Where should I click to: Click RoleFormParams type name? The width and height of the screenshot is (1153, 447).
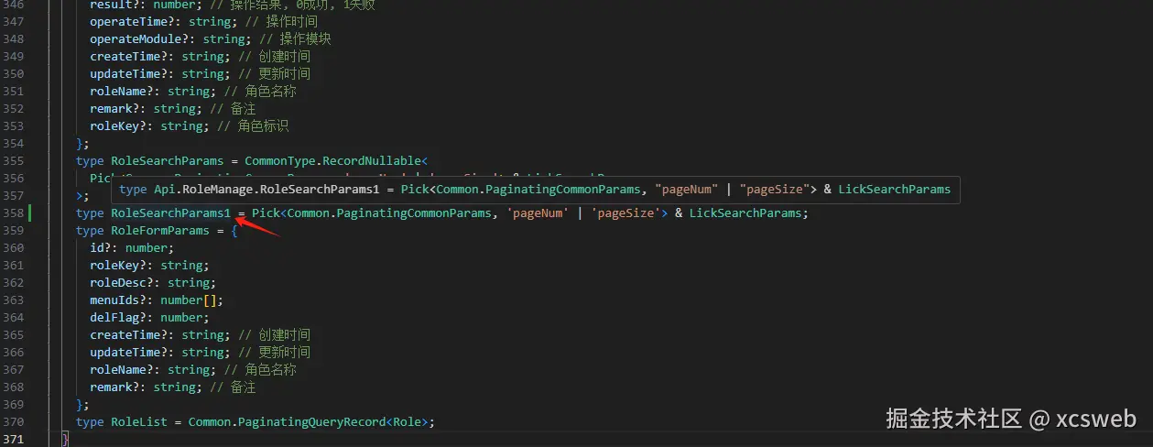coord(160,230)
